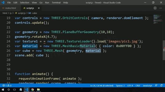Image resolution: width=165 pixels, height=92 pixels.
Task: Click the js folder breadcrumb
Action: [x=11, y=13]
